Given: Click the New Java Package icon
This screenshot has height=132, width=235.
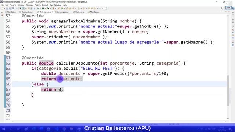Looking at the screenshot, I should click(59, 8).
